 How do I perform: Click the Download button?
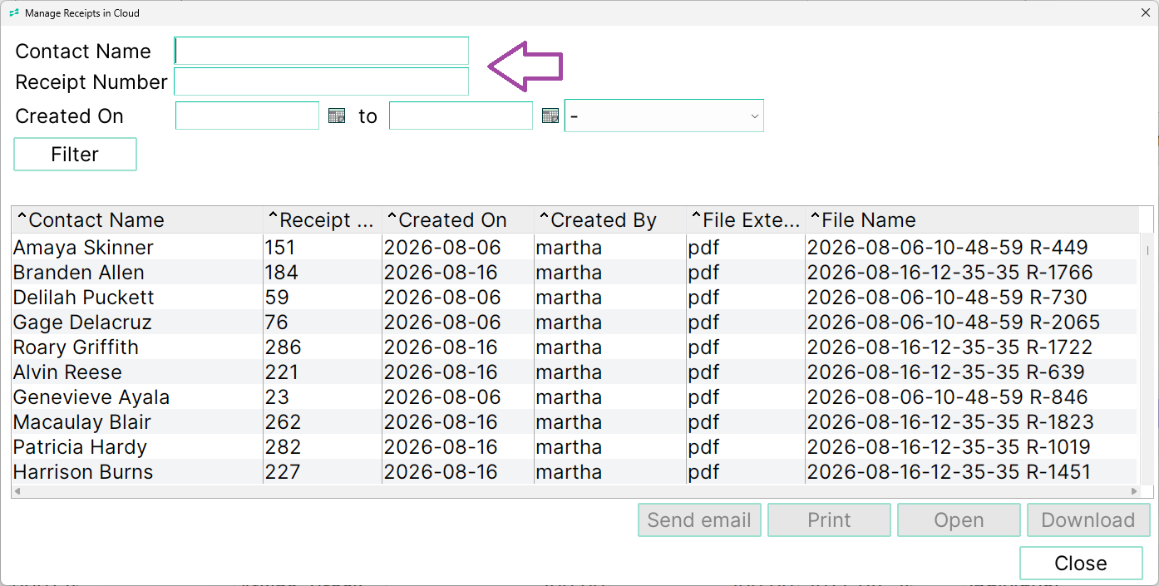point(1088,520)
